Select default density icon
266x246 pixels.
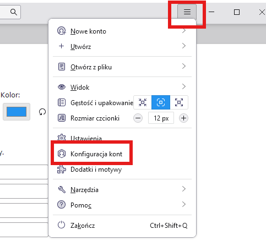click(x=161, y=102)
